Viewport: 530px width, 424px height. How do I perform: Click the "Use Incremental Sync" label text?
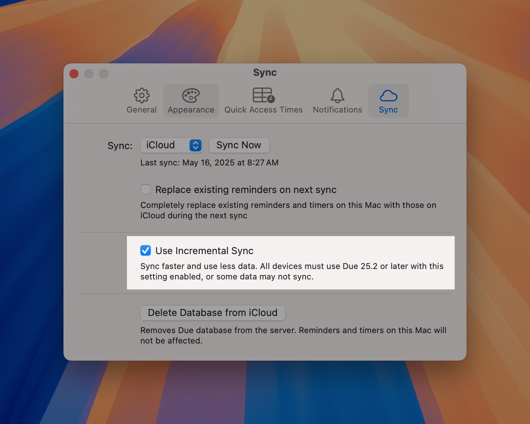[204, 251]
